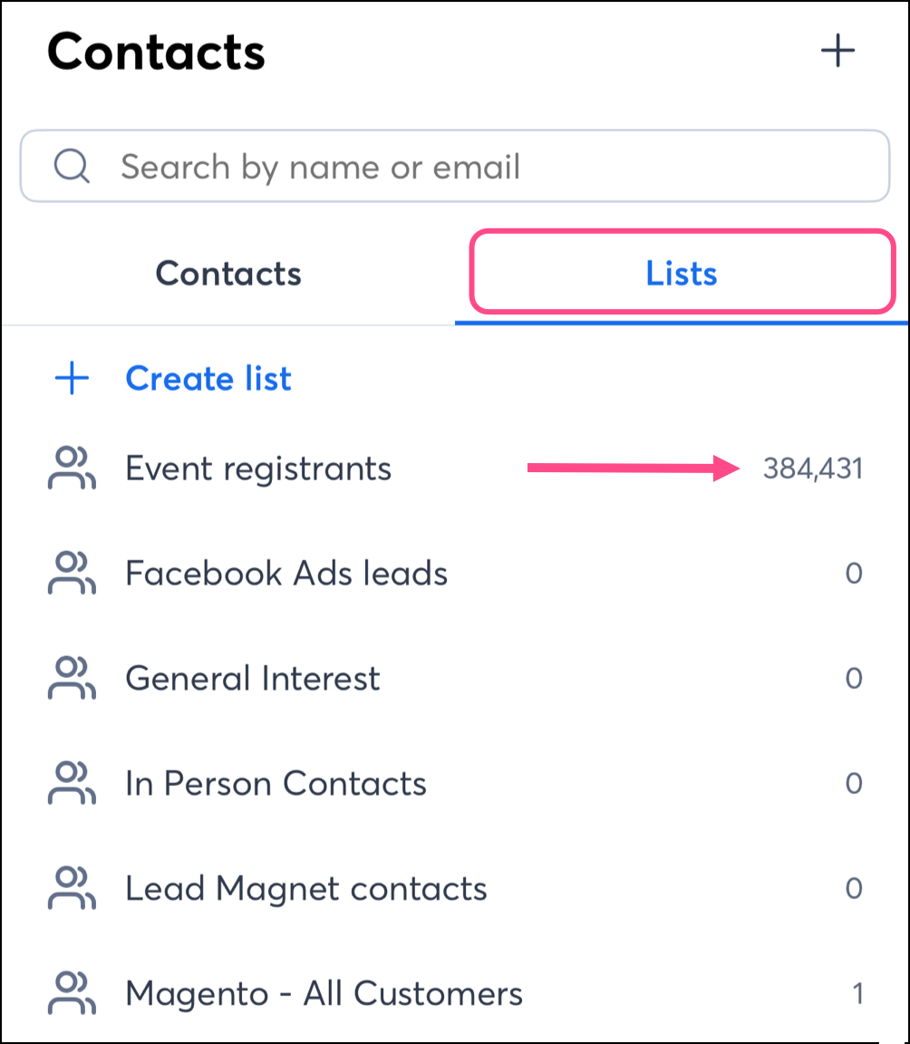Switch to the Contacts tab
Image resolution: width=910 pixels, height=1044 pixels.
(x=228, y=274)
